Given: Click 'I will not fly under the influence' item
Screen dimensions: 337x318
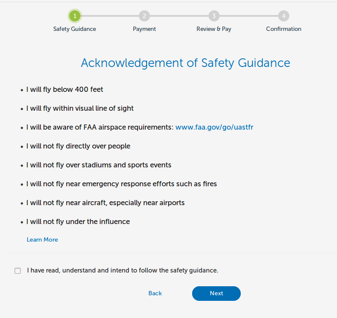Looking at the screenshot, I should 78,221.
